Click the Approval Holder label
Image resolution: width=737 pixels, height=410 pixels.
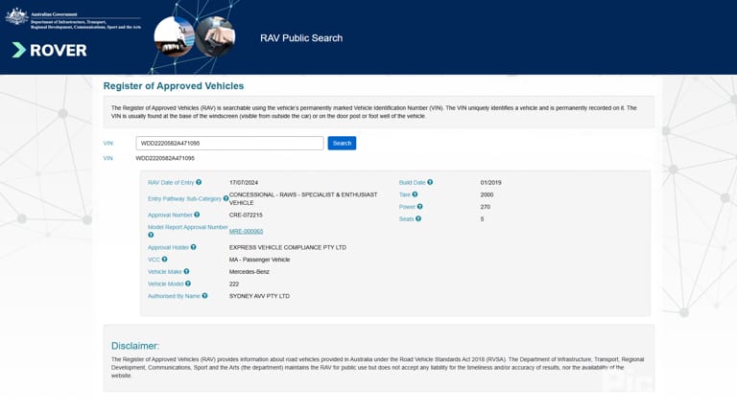click(x=168, y=247)
